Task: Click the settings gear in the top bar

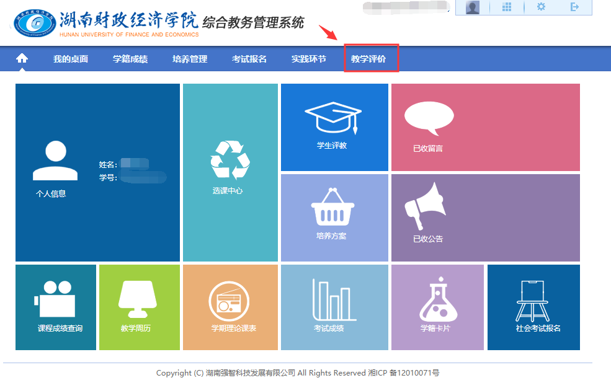Action: pos(541,7)
